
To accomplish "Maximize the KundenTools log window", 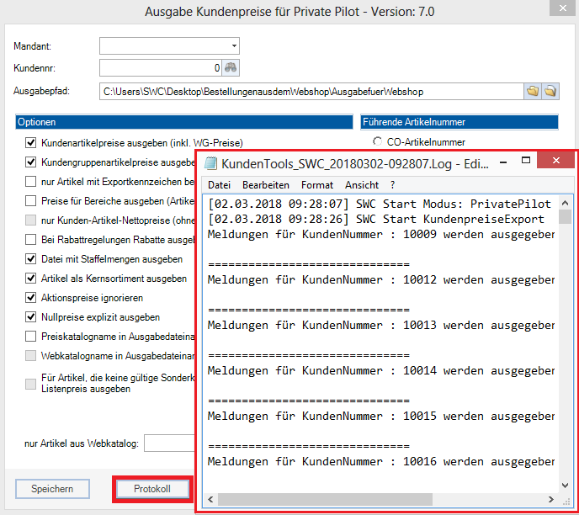I will click(525, 161).
